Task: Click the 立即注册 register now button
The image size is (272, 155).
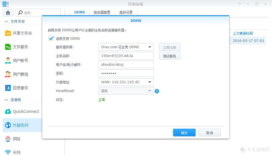Action: pos(170,47)
